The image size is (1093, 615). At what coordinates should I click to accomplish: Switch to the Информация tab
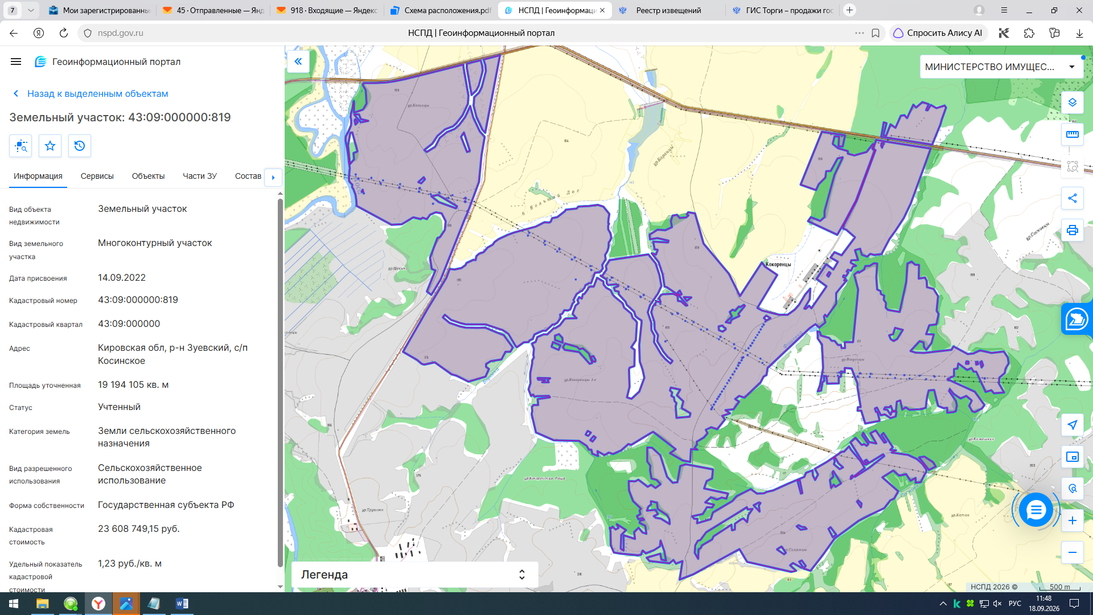pyautogui.click(x=38, y=176)
